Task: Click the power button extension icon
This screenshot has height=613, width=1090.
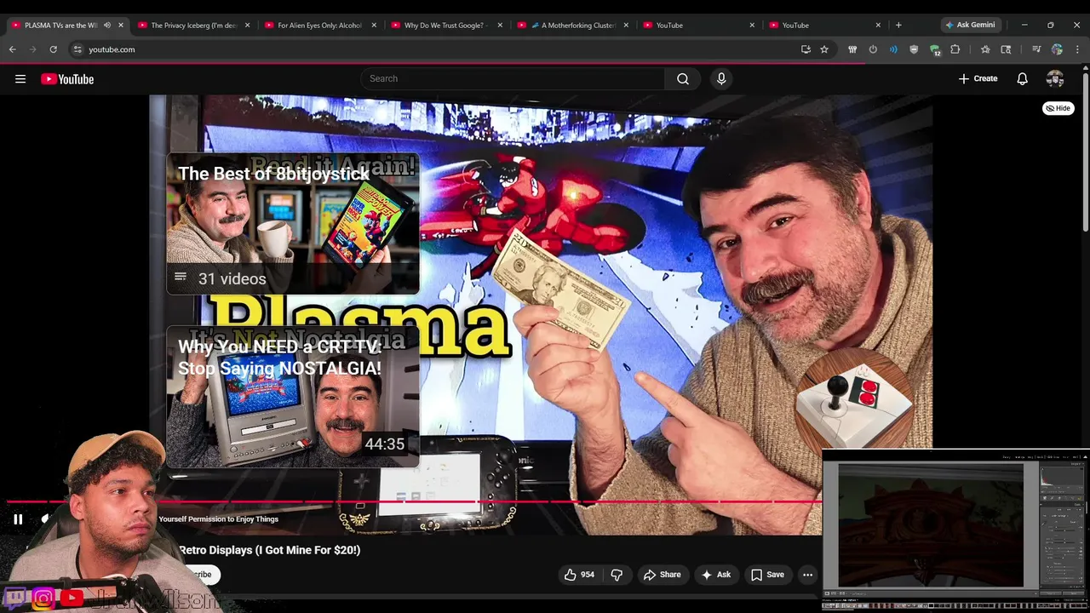Action: (873, 49)
